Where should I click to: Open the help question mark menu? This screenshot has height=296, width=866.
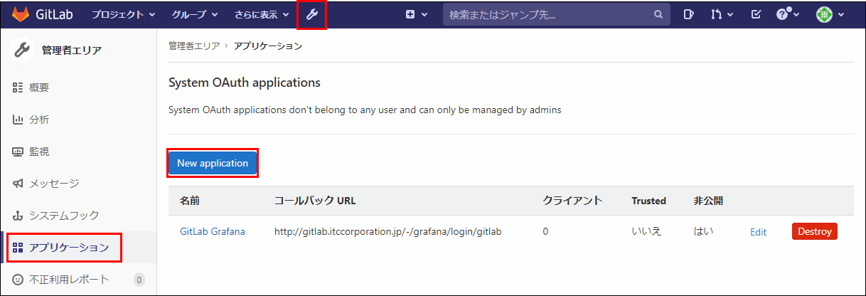(788, 14)
